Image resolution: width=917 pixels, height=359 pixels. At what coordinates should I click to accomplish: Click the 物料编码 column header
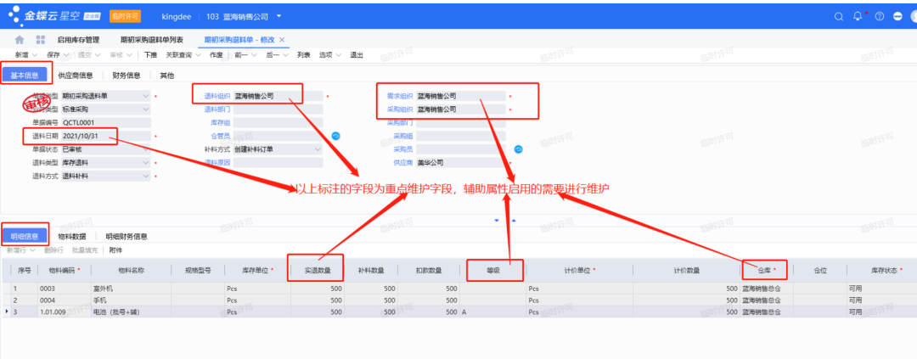click(x=65, y=270)
